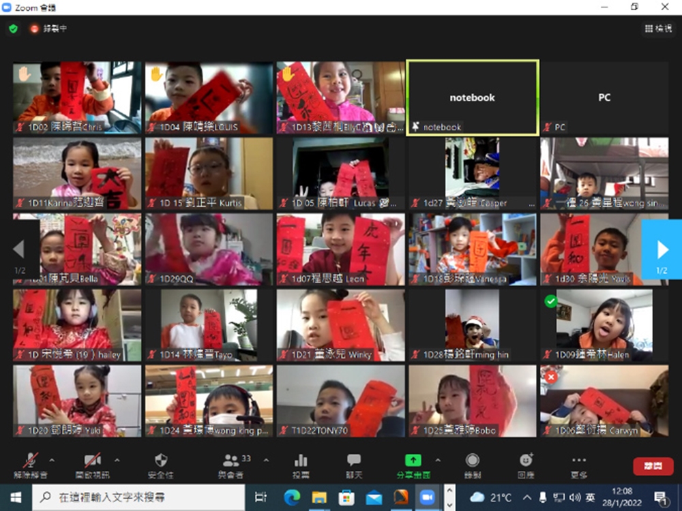Click pin icon on notebook tile

[x=415, y=127]
